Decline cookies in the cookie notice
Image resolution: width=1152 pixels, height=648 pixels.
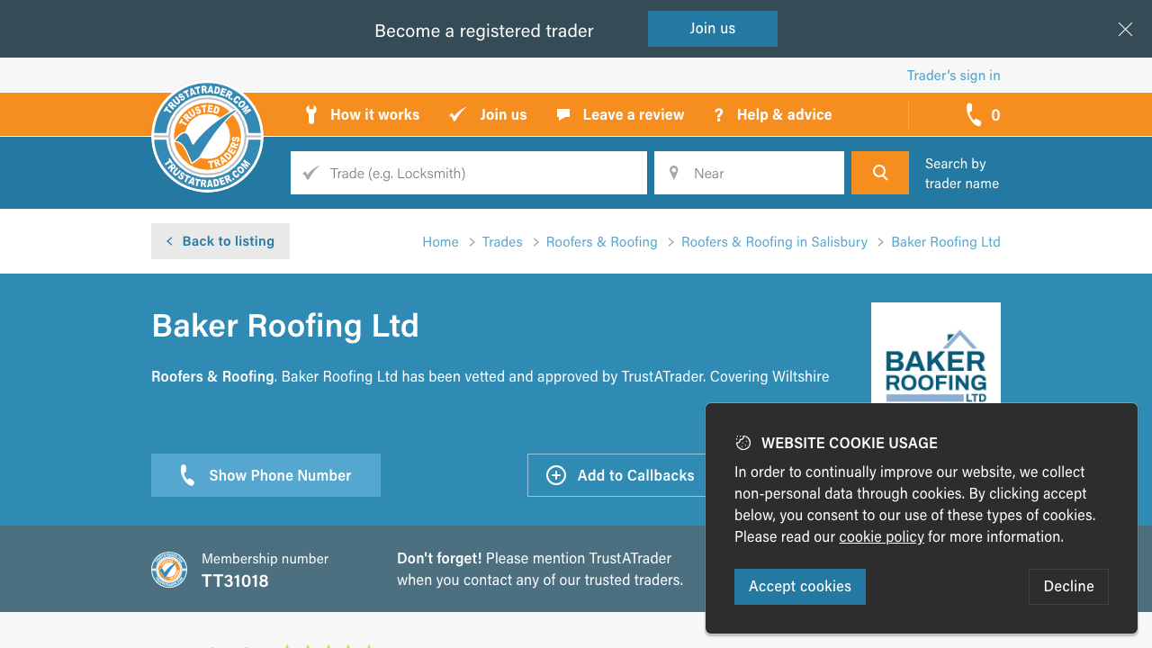point(1068,586)
